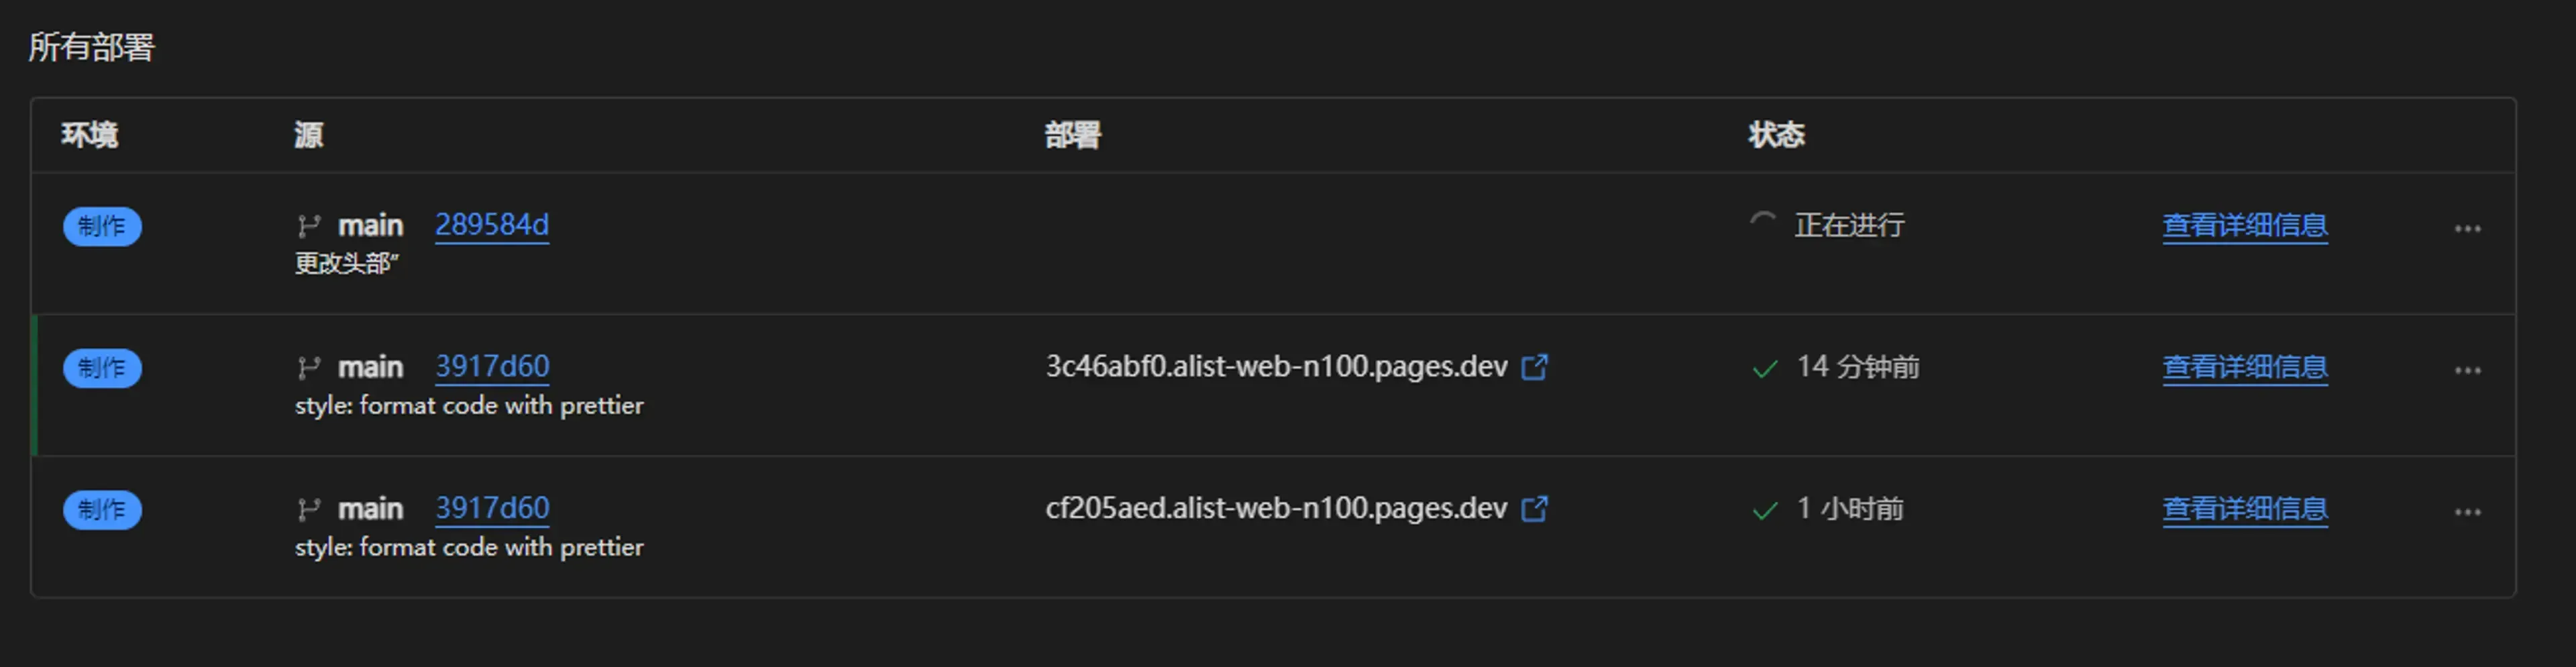Open commit link 289584d
The width and height of the screenshot is (2576, 667).
491,225
